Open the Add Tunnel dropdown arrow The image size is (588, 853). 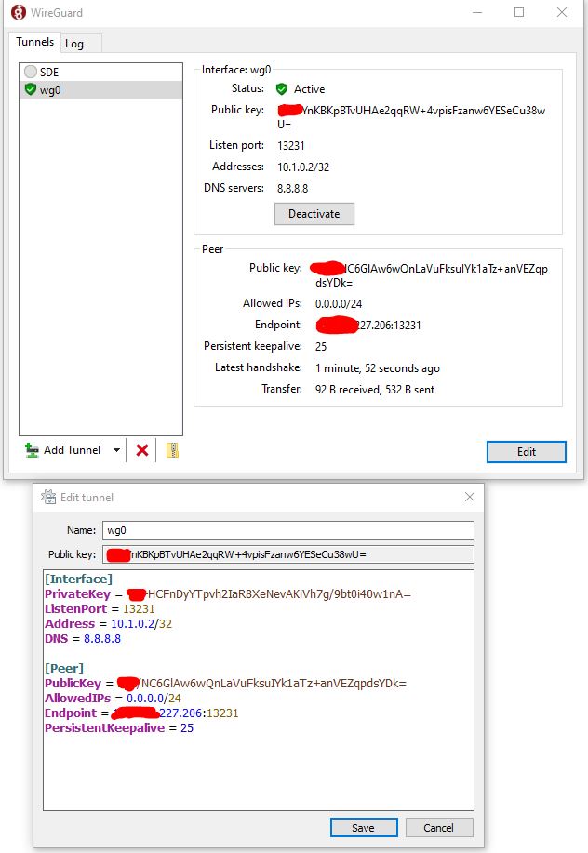coord(116,450)
